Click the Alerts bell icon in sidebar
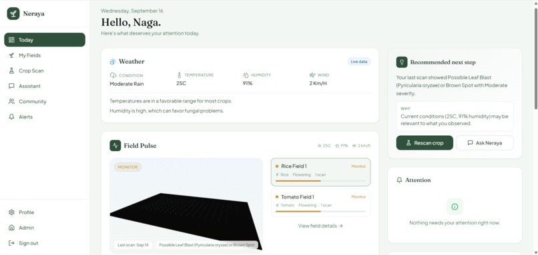 (11, 117)
